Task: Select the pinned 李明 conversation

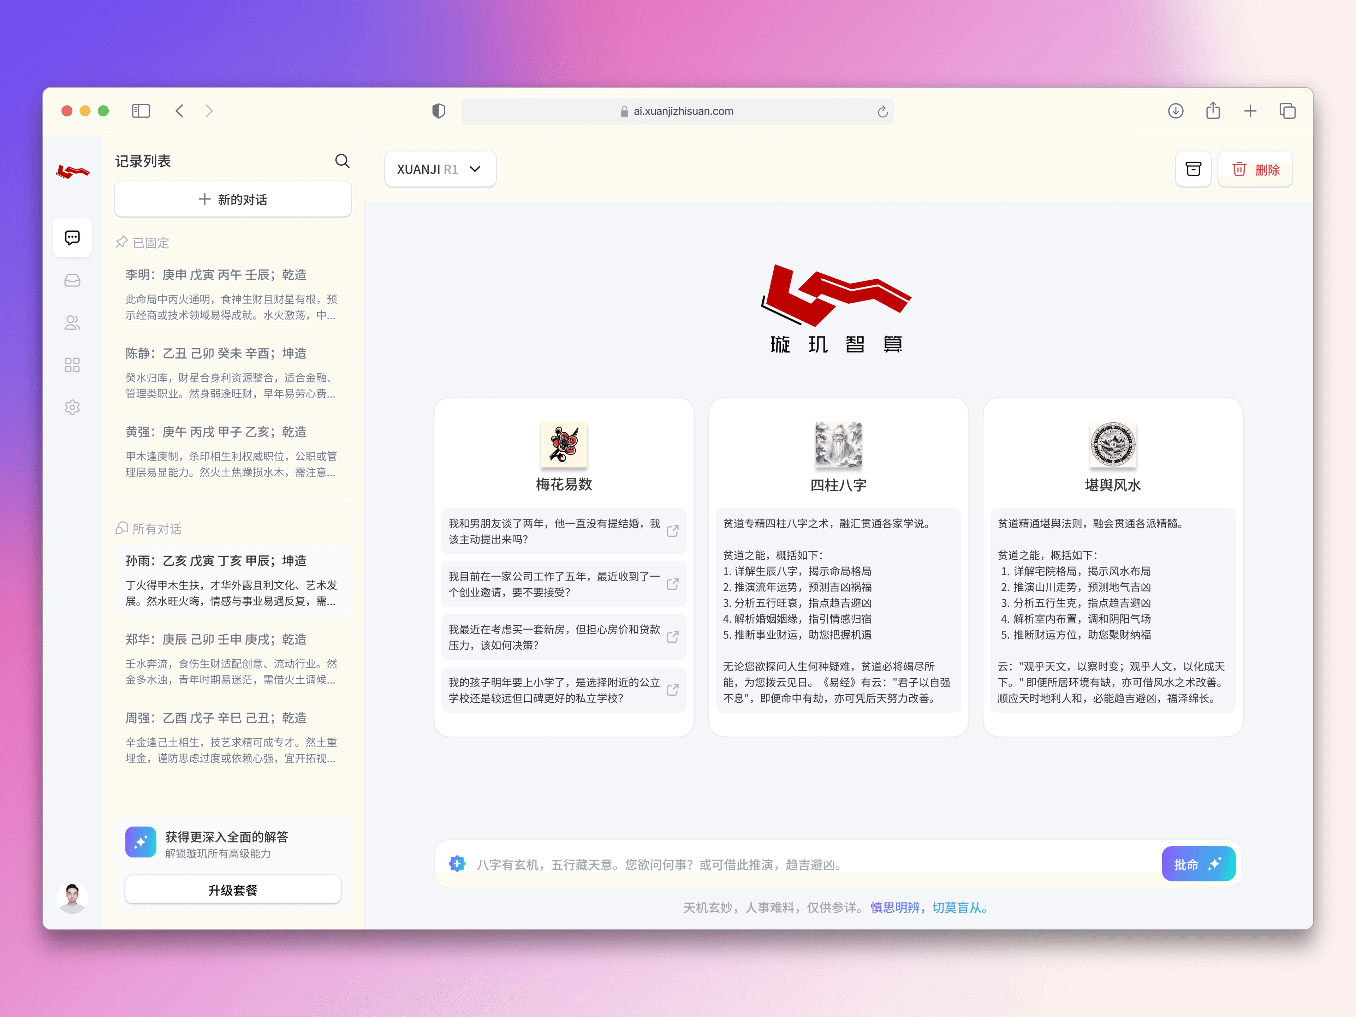Action: [x=233, y=294]
